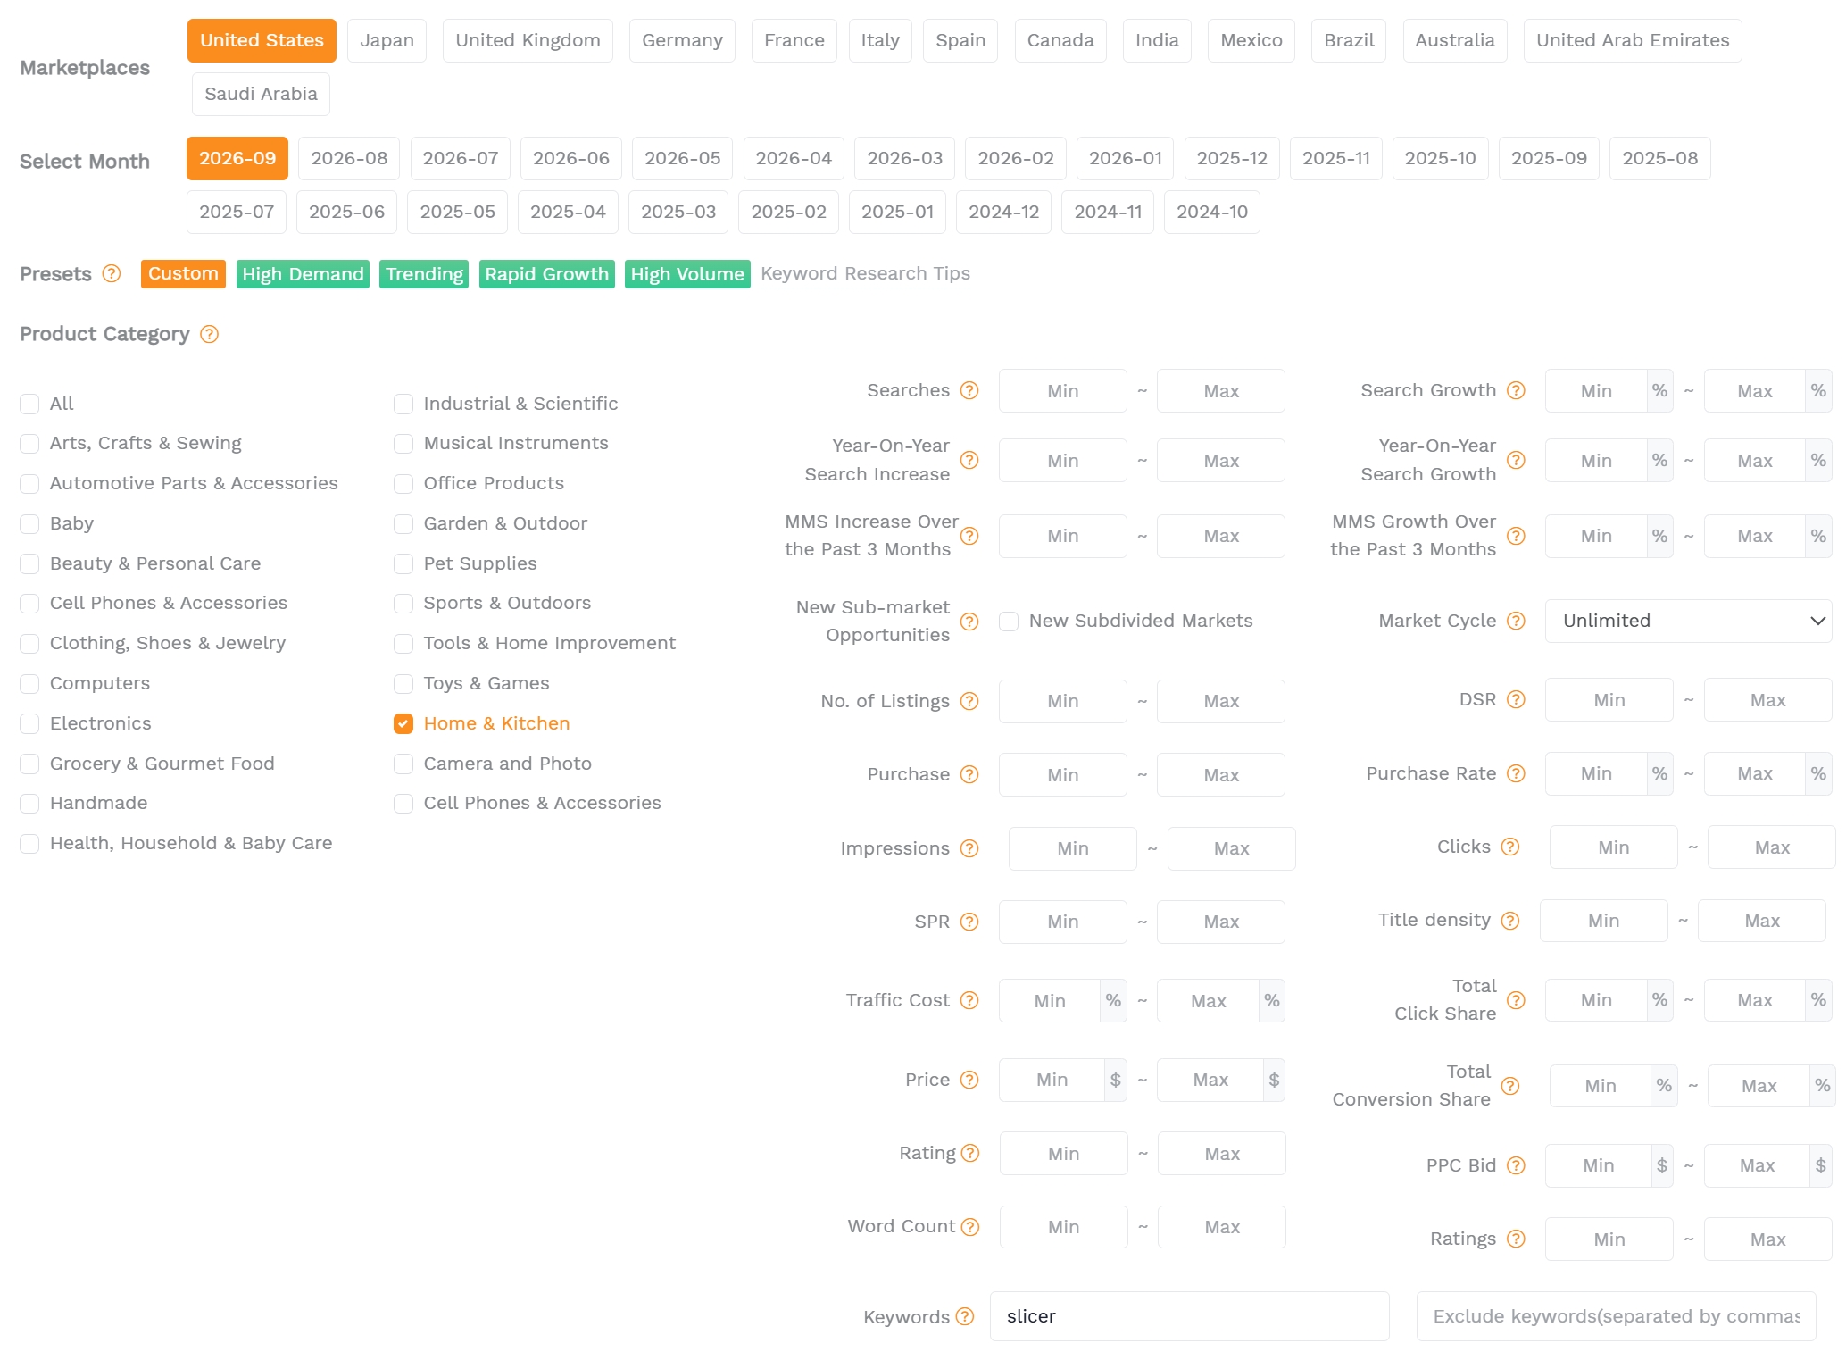The image size is (1846, 1352).
Task: Click the Clicks help icon
Action: (1509, 847)
